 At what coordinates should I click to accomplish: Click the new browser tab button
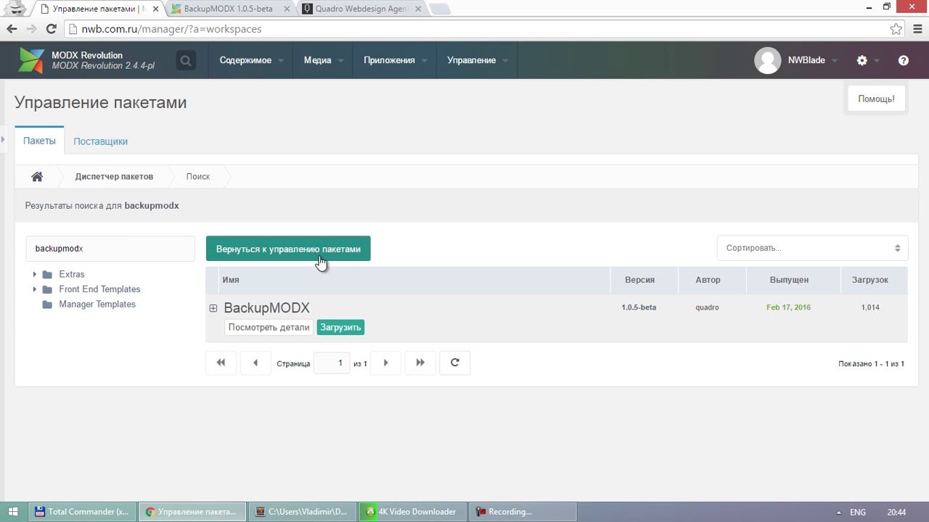point(439,9)
